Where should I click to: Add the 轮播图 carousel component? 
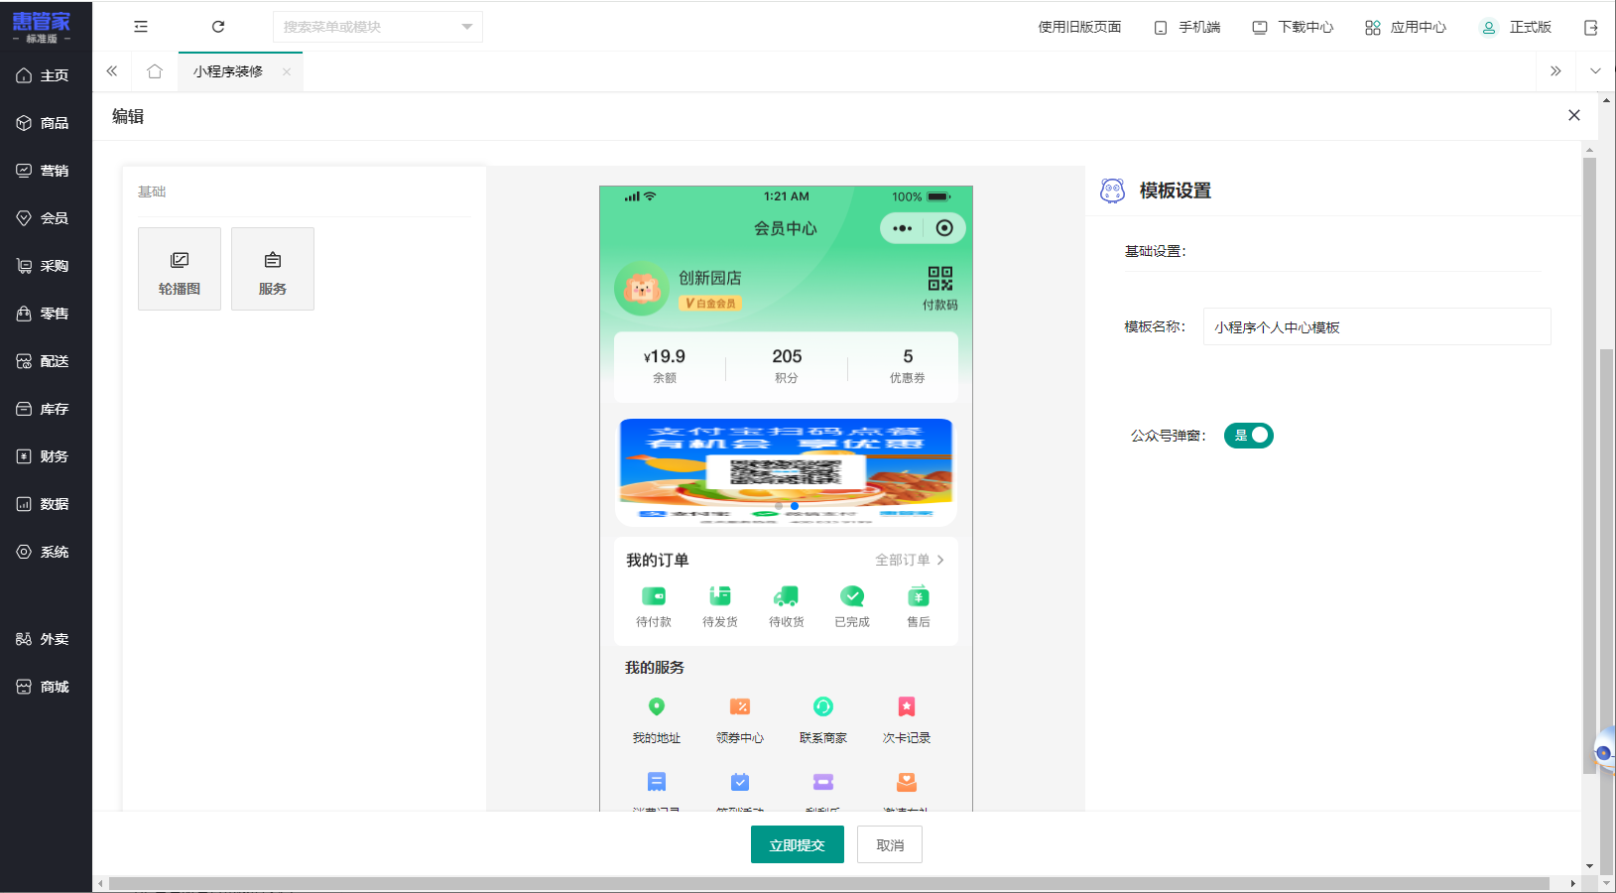pyautogui.click(x=180, y=269)
